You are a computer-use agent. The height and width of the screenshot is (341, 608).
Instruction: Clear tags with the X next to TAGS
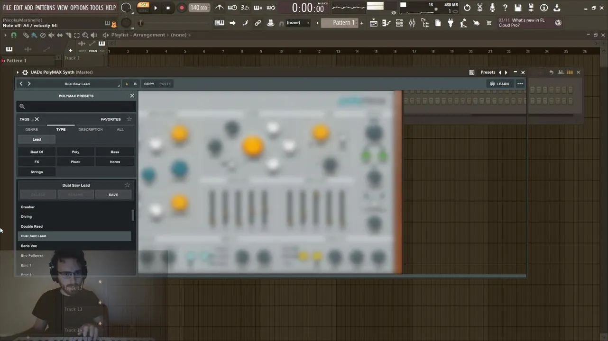click(37, 119)
